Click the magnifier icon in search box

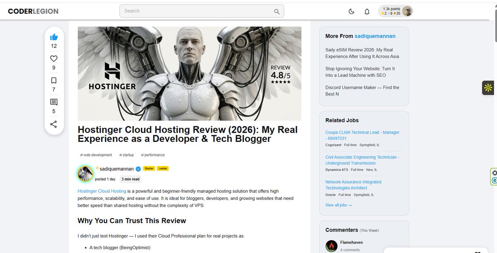coord(277,11)
